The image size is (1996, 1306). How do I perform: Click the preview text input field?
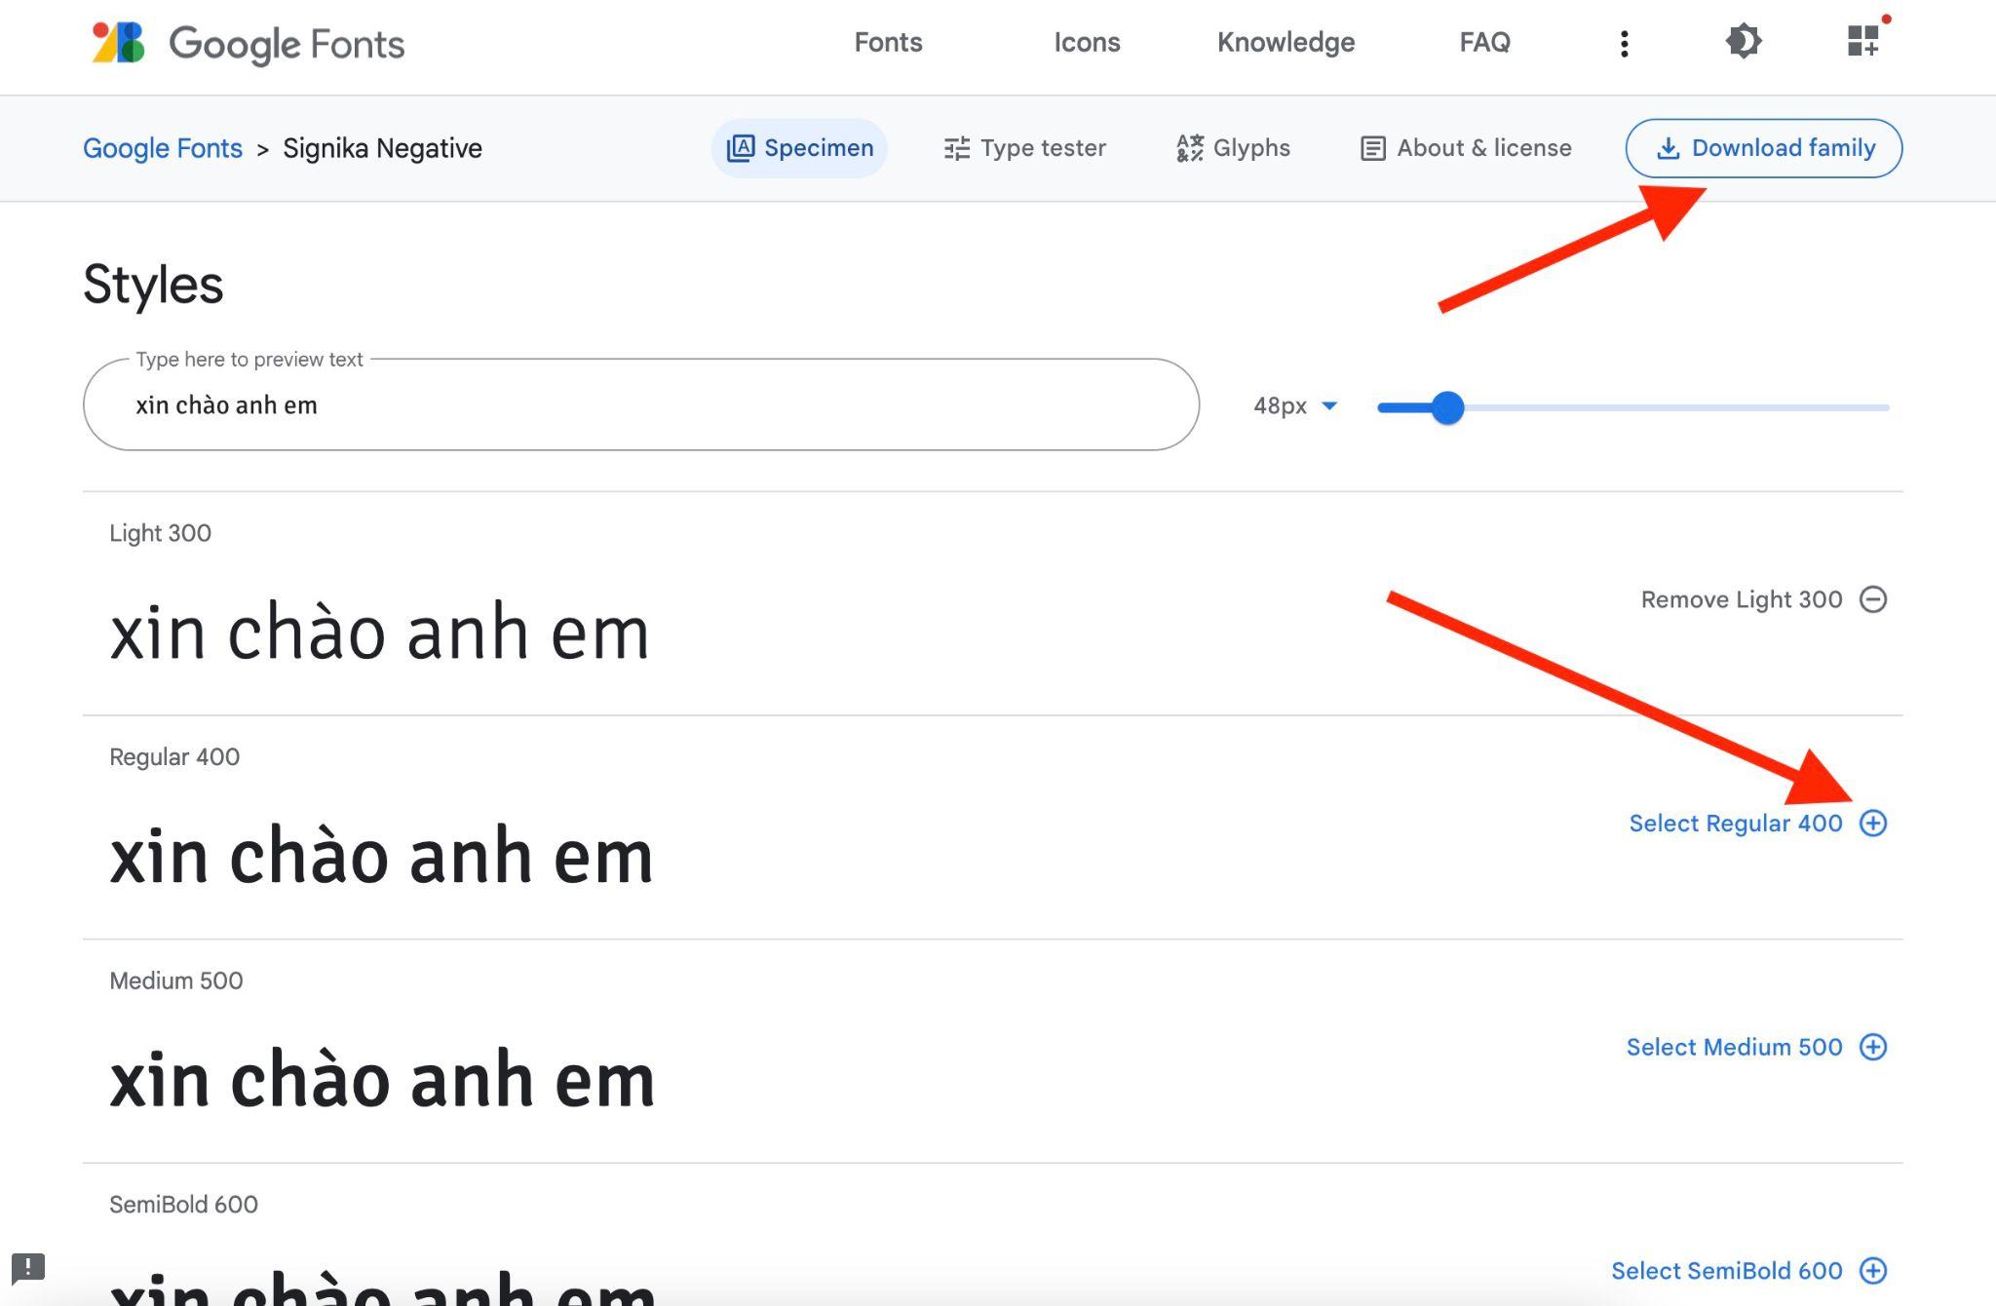pos(642,403)
